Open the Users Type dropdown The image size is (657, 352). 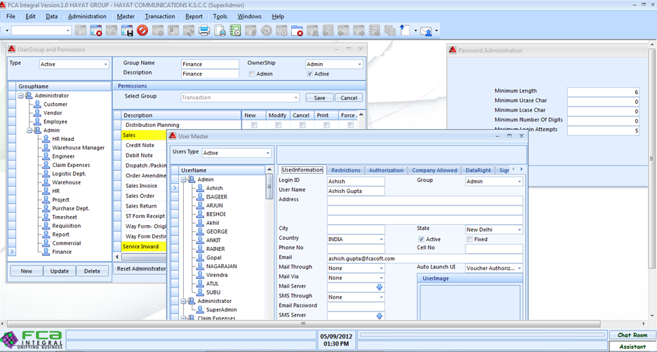(267, 153)
